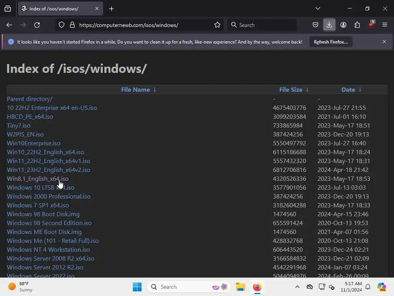Open the Windows Start menu
The height and width of the screenshot is (296, 394).
tap(137, 287)
